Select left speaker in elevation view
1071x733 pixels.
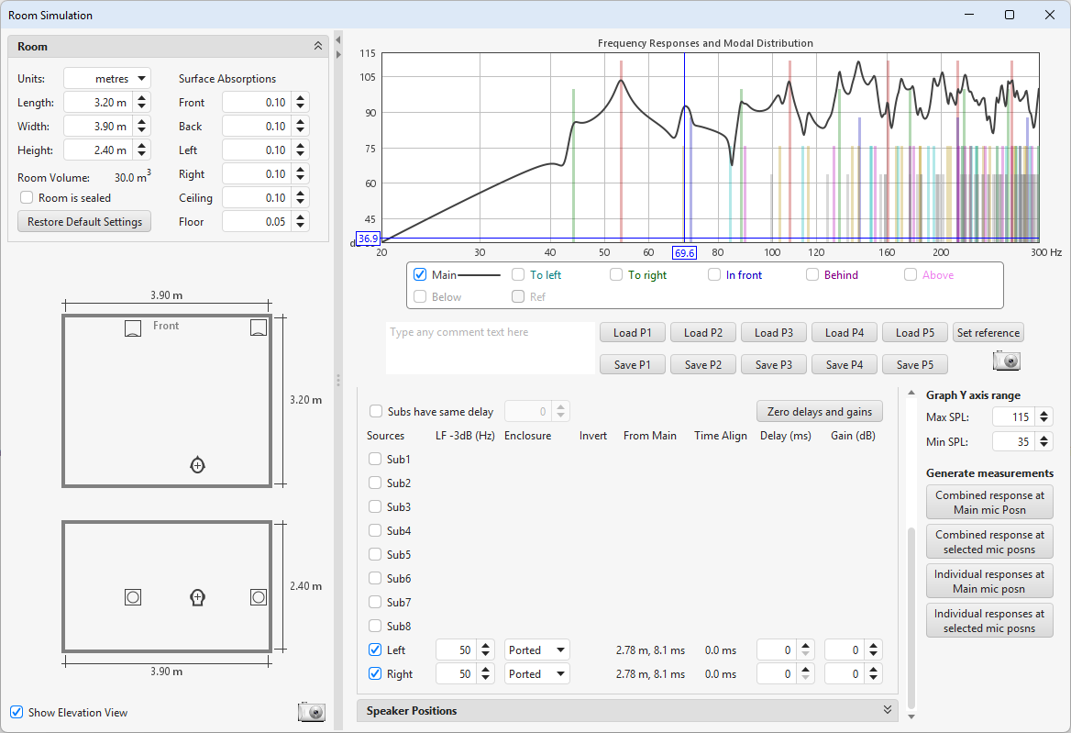(133, 598)
